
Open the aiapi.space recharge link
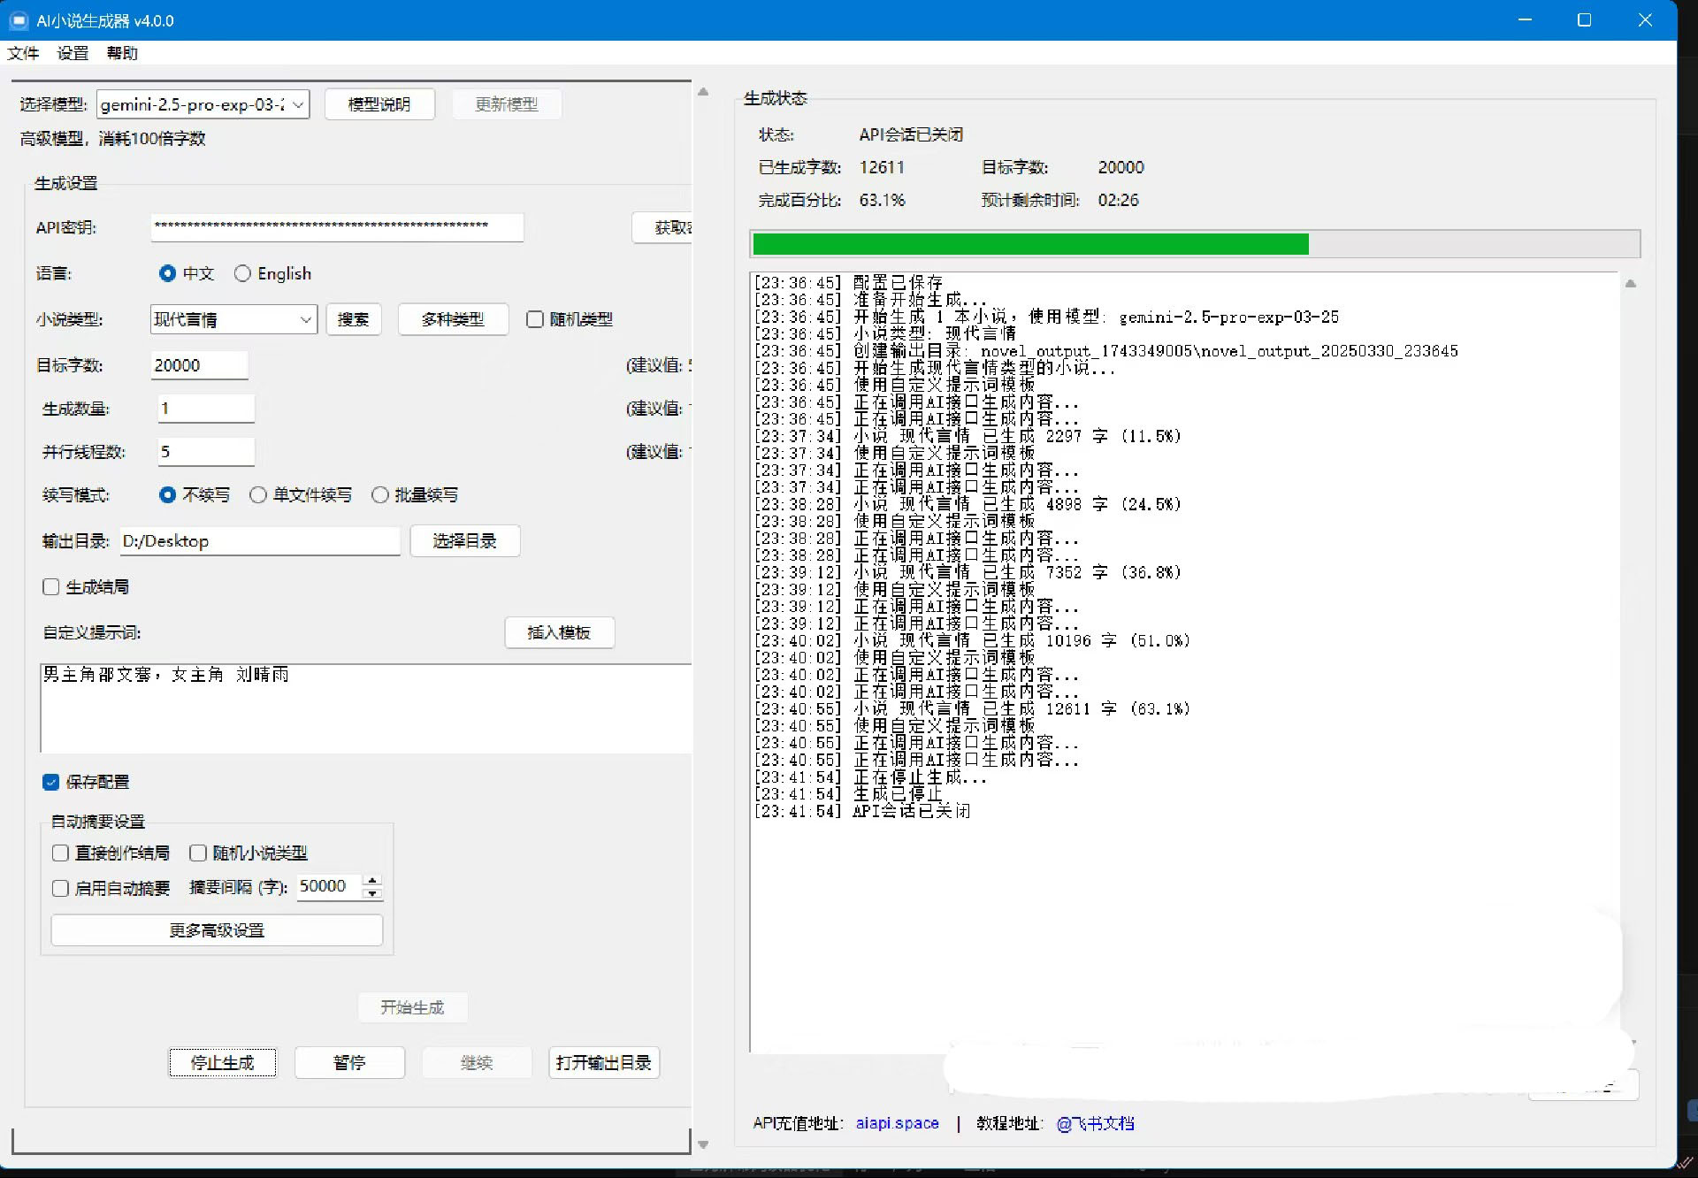click(x=897, y=1123)
